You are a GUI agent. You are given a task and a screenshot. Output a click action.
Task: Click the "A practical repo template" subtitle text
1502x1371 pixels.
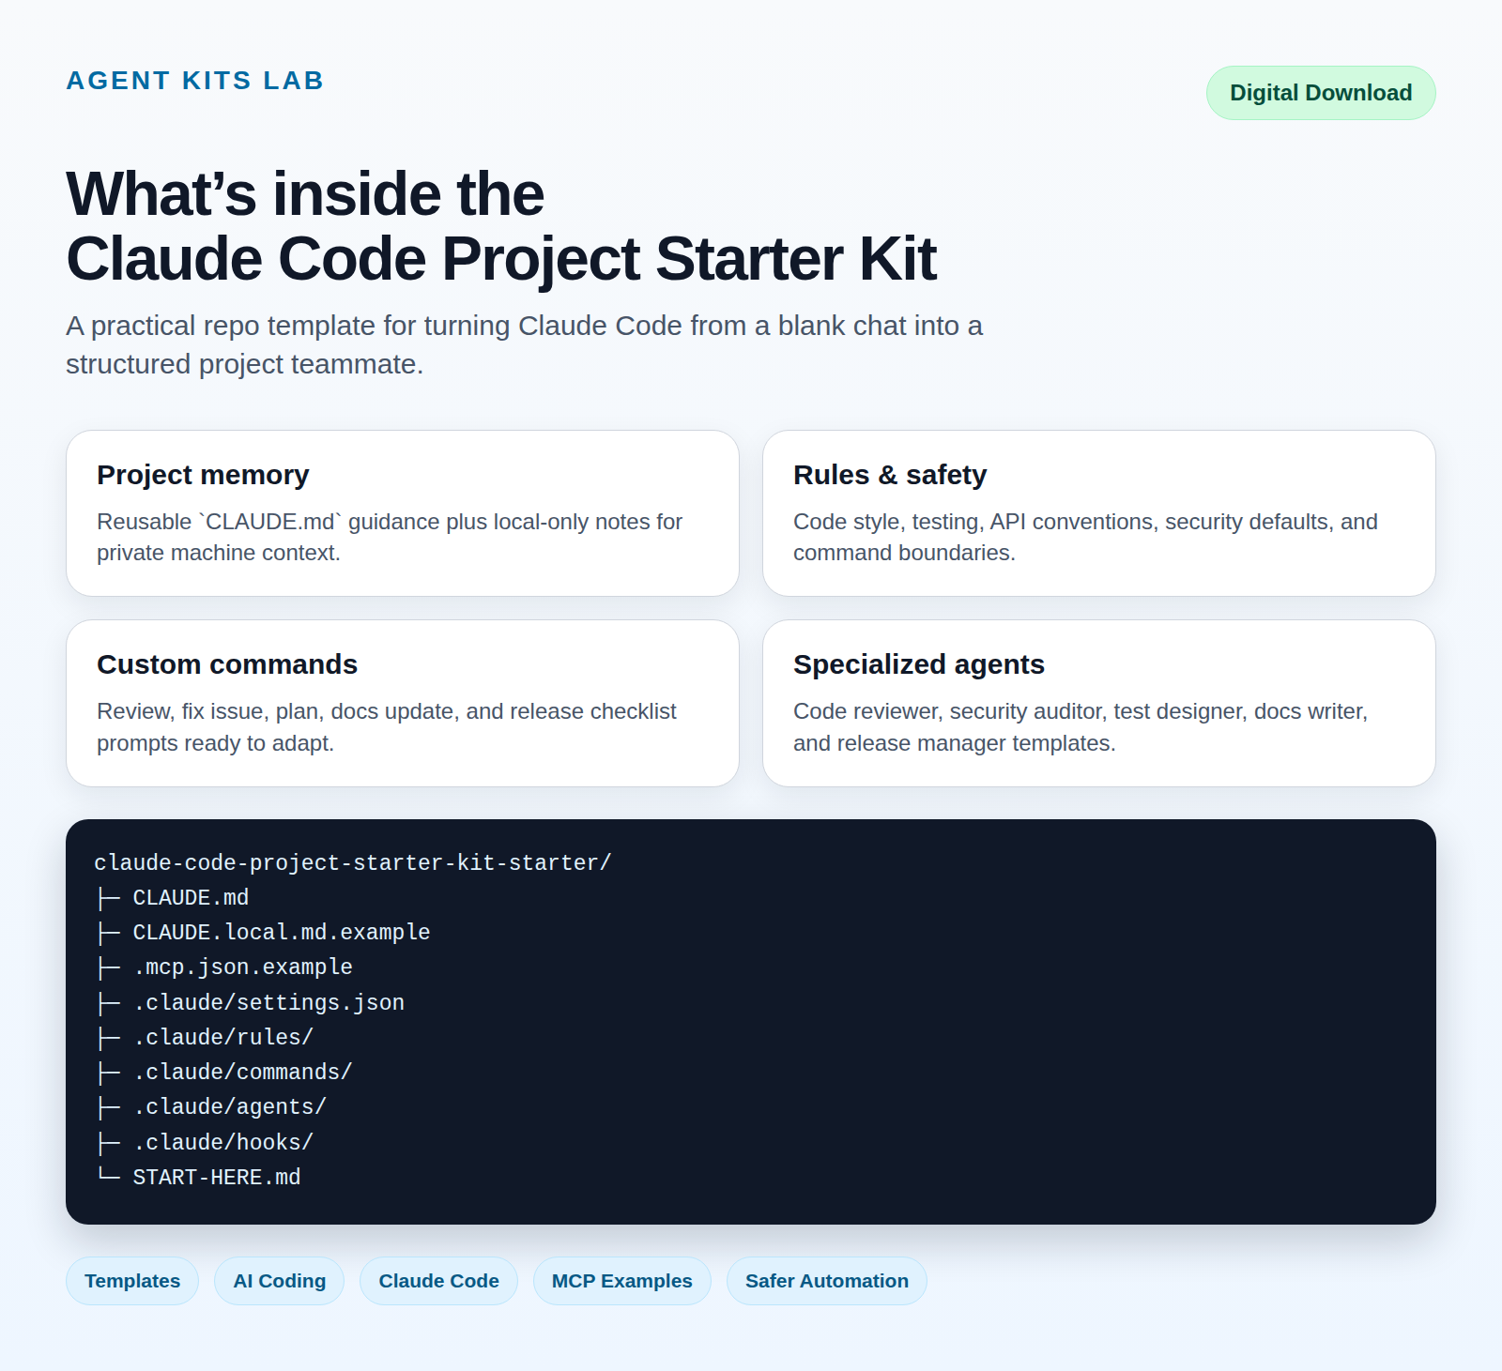pos(524,344)
